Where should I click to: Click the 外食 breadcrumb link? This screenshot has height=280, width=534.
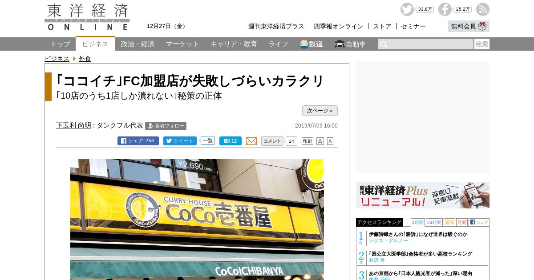coord(85,59)
